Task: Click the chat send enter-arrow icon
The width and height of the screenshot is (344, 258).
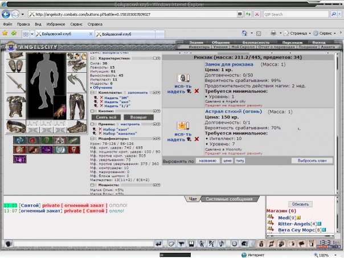Action: [158, 244]
